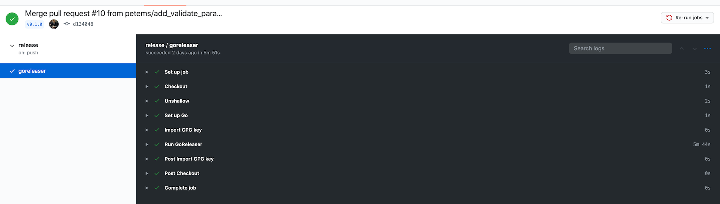Viewport: 720px width, 204px height.
Task: Collapse the release workflow chevron
Action: coord(12,45)
